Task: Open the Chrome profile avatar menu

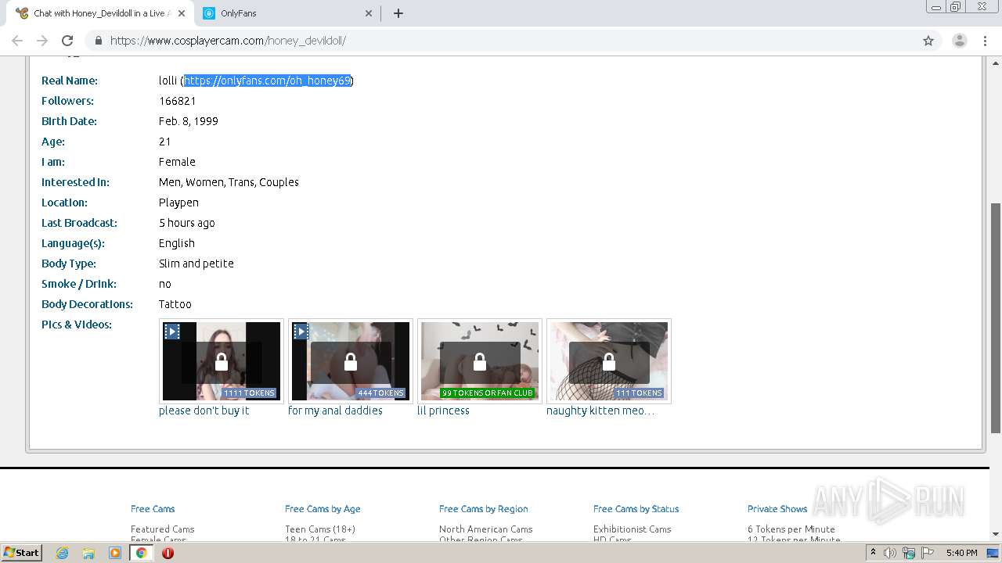Action: pyautogui.click(x=959, y=41)
